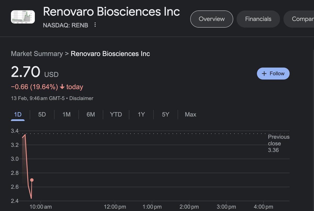Select the Overview tab

(212, 19)
